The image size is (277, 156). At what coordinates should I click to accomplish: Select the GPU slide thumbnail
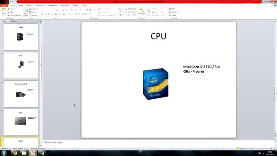pyautogui.click(x=21, y=65)
